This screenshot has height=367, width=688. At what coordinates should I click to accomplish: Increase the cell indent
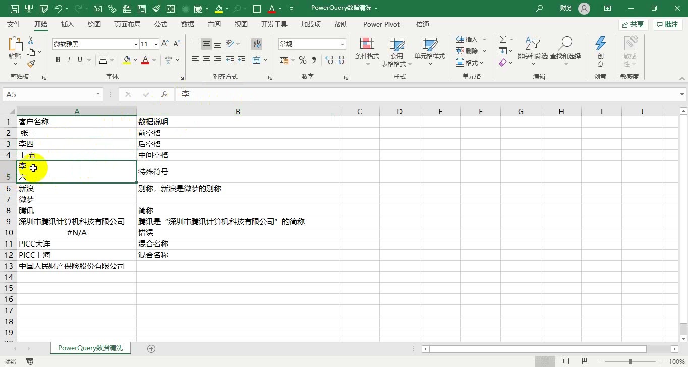coord(241,60)
